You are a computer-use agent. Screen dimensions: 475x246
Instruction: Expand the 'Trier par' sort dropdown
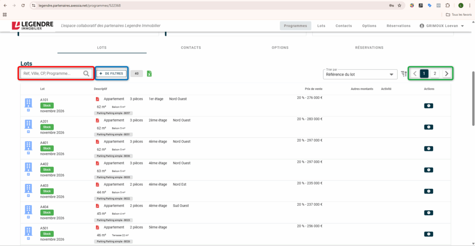[359, 74]
